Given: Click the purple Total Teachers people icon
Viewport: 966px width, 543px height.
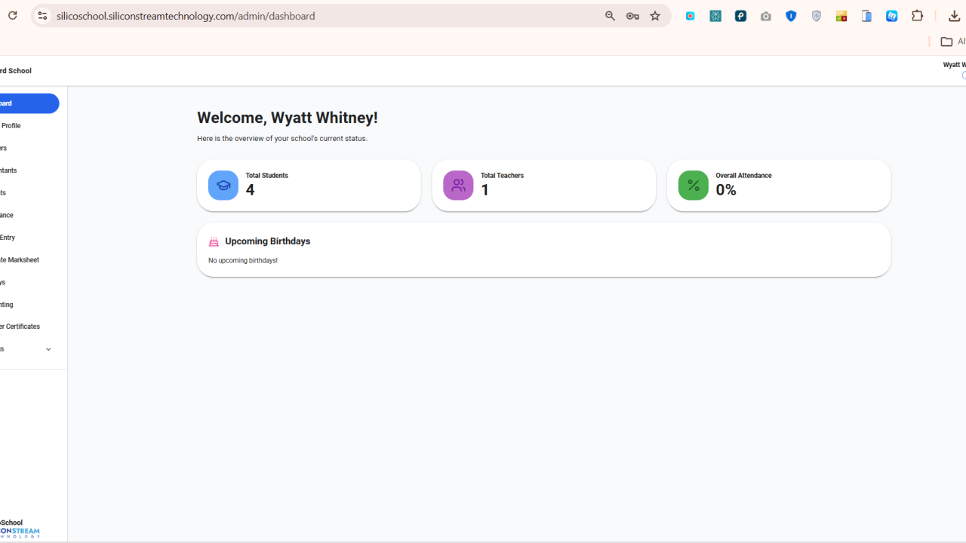Looking at the screenshot, I should [x=458, y=185].
